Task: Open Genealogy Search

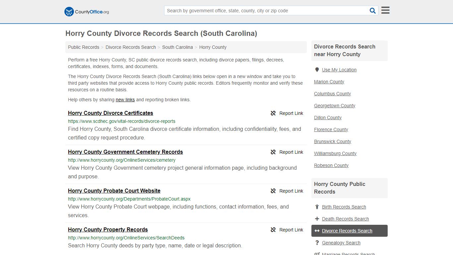Action: [341, 243]
